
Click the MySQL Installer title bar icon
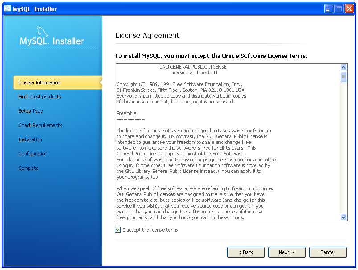(7, 8)
